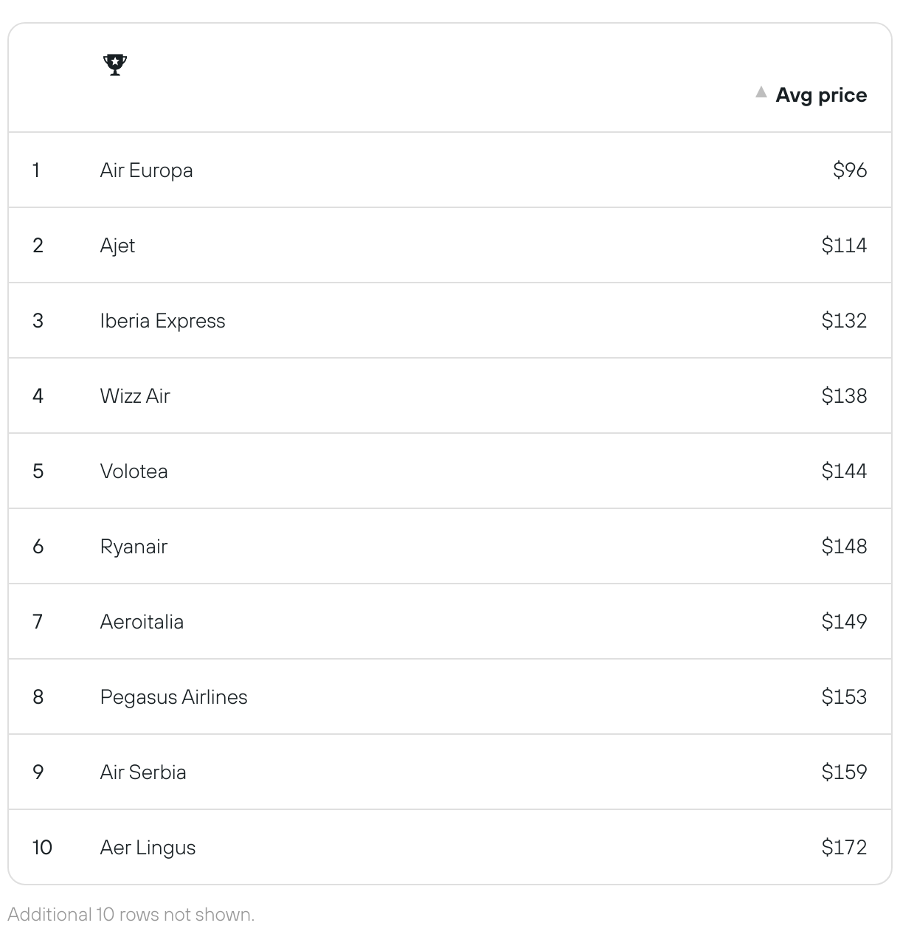The image size is (900, 934).
Task: Click rank number 10 cell
Action: pyautogui.click(x=42, y=848)
